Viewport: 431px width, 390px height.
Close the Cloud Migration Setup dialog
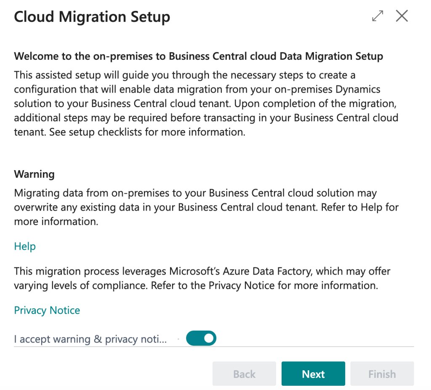[402, 16]
